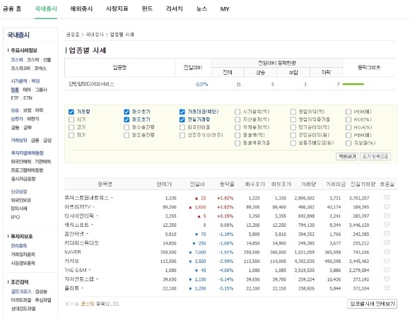
Task: Tick the 유보율(%) checkbox
Action: coord(348,143)
